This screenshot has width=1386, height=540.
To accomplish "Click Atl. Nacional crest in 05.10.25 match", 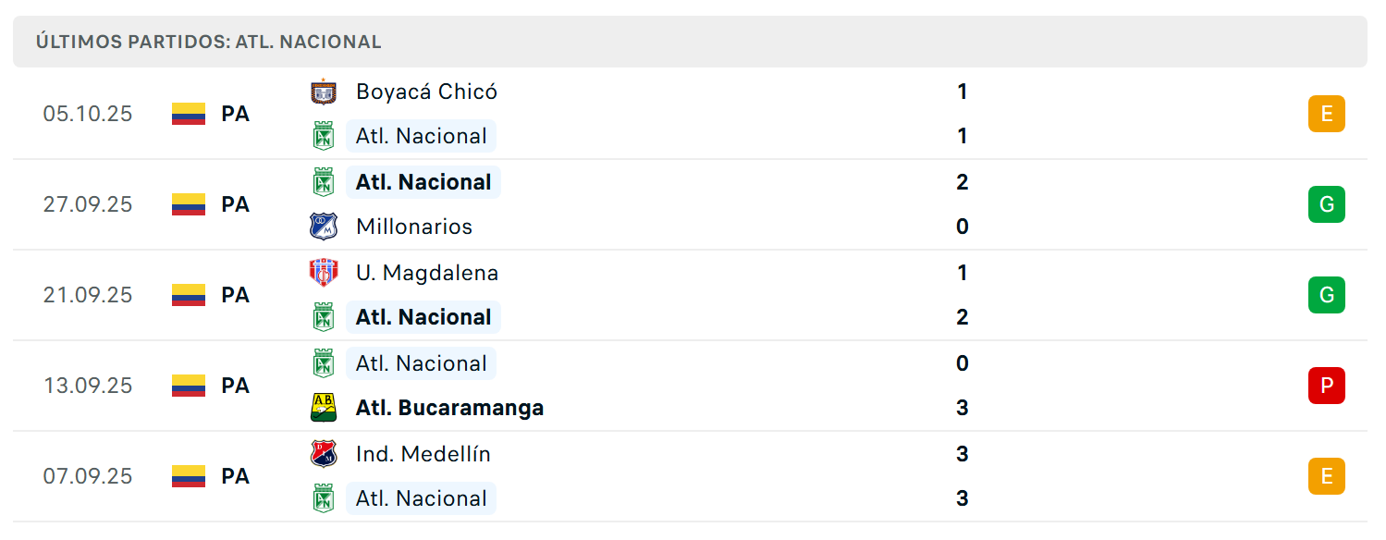I will coord(323,136).
